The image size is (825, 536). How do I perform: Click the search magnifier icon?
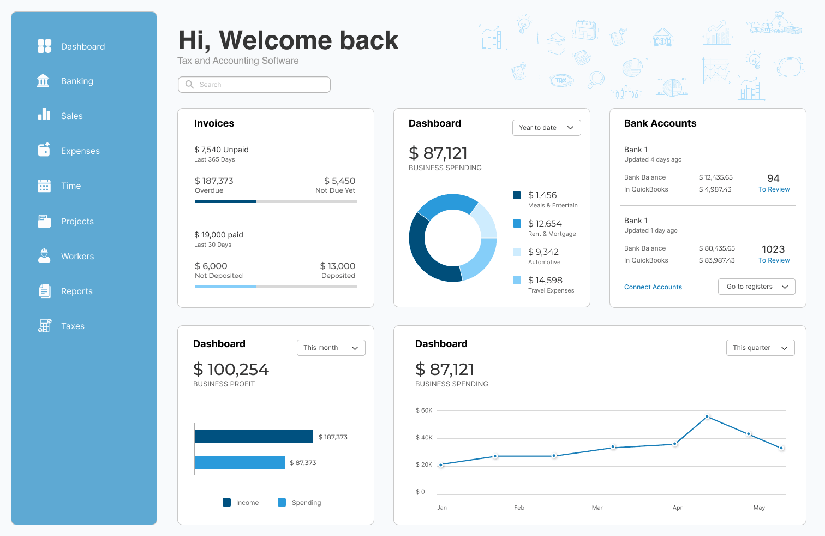(189, 85)
